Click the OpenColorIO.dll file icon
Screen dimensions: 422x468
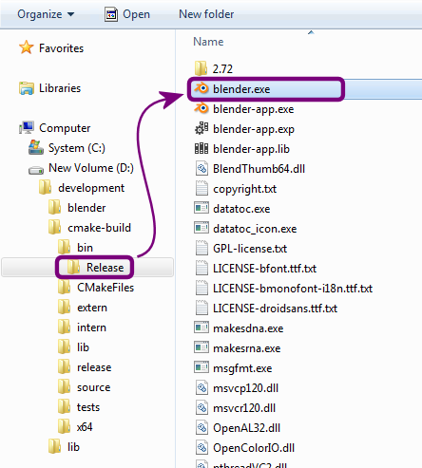pyautogui.click(x=201, y=447)
